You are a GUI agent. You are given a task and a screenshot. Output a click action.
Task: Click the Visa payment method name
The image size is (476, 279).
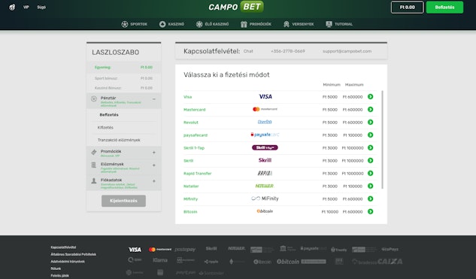(187, 97)
